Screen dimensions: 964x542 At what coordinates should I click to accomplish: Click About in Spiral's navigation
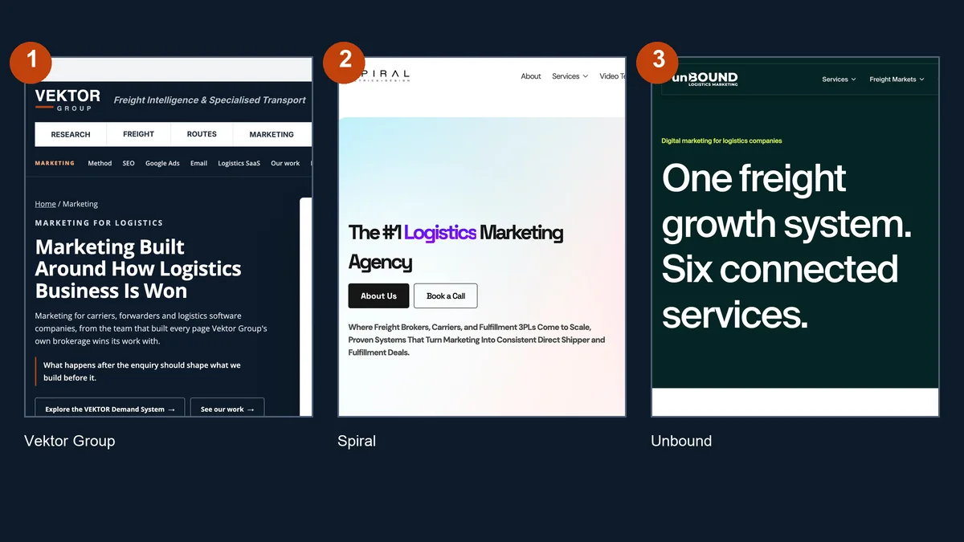pos(531,76)
